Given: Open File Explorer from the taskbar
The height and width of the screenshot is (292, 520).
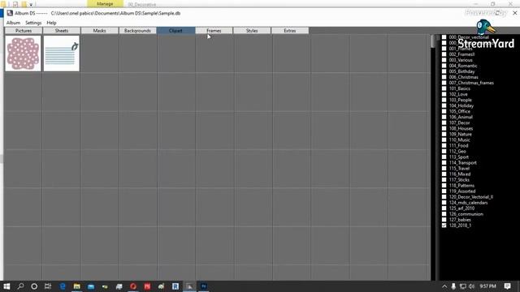Looking at the screenshot, I should click(76, 286).
